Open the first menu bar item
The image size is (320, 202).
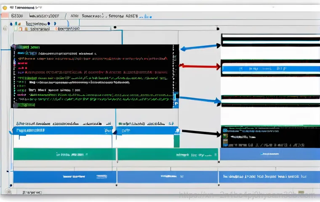[18, 16]
